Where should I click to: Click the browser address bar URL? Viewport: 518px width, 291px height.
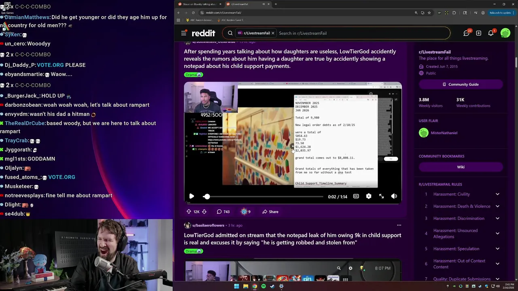tap(223, 13)
